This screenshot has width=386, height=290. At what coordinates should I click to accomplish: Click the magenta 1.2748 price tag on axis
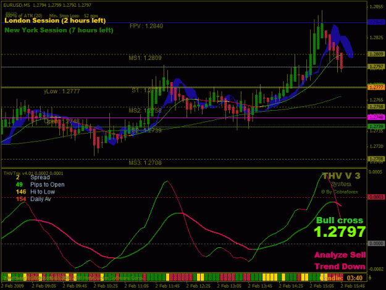(x=376, y=117)
